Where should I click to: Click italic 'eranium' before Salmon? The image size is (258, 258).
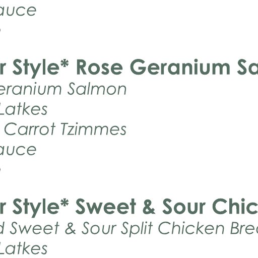31,89
